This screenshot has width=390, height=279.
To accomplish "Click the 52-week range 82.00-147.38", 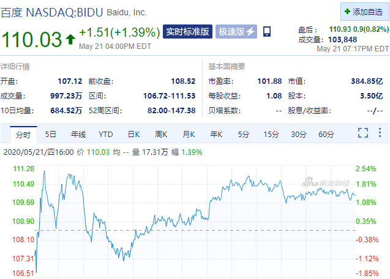I will [x=171, y=110].
